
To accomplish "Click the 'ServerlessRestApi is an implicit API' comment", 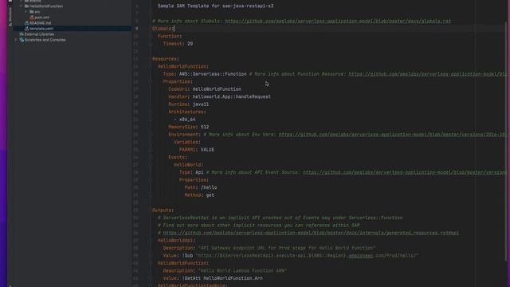I will coord(280,218).
